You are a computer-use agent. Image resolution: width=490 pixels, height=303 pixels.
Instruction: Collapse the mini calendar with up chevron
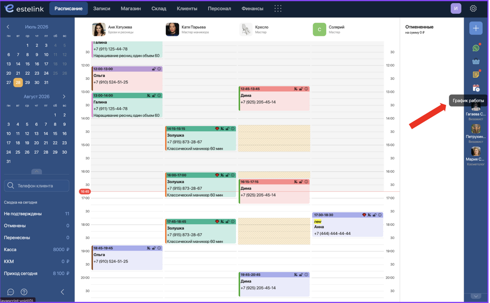coord(36,171)
